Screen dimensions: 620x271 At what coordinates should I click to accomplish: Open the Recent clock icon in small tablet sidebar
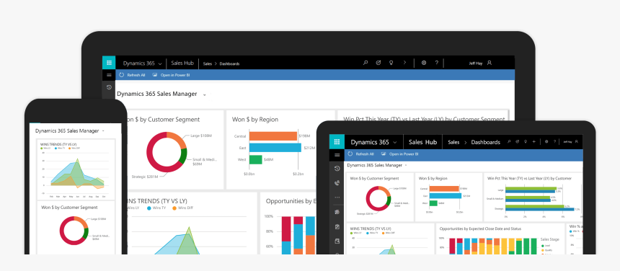(x=337, y=169)
